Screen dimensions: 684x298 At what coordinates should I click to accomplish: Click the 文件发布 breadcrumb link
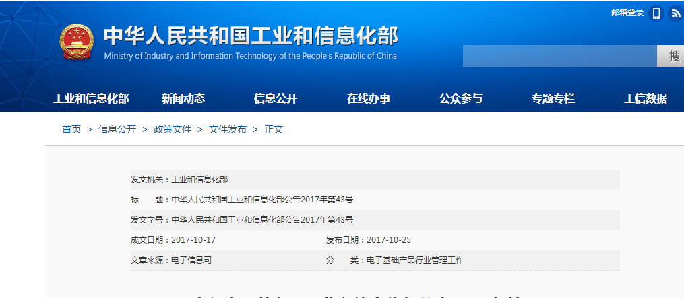[228, 129]
